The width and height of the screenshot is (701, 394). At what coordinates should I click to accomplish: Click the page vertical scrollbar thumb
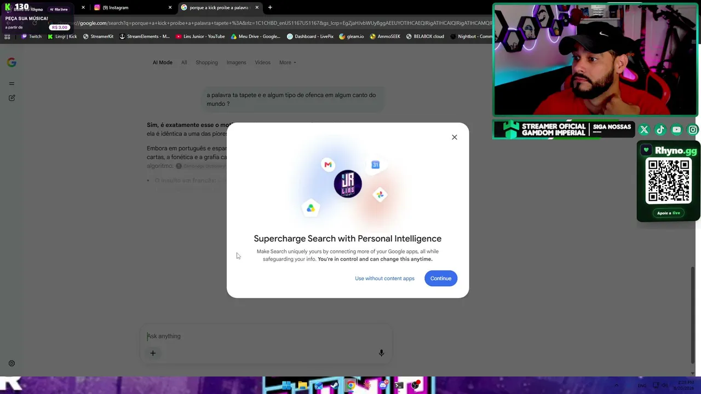point(693,315)
